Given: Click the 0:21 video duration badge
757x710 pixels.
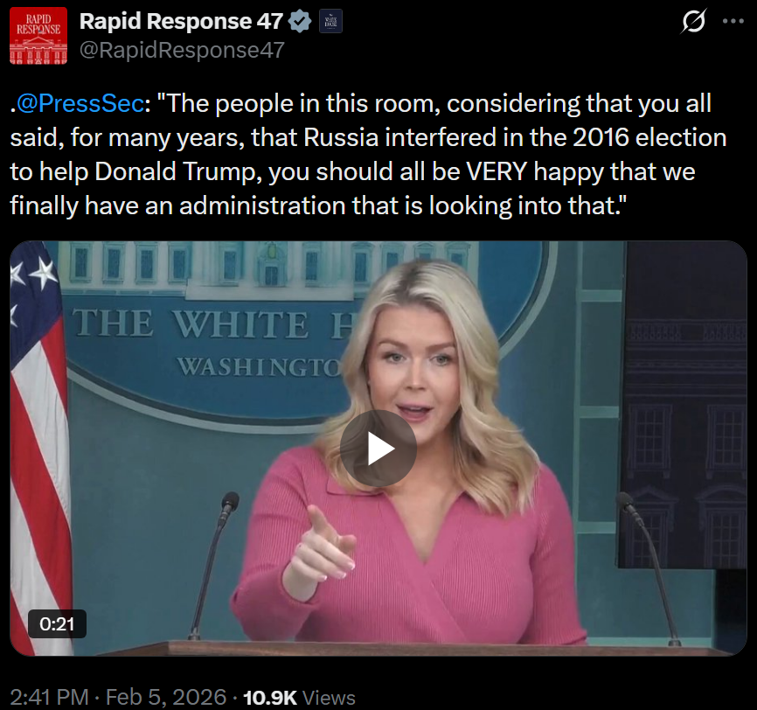Looking at the screenshot, I should 57,624.
